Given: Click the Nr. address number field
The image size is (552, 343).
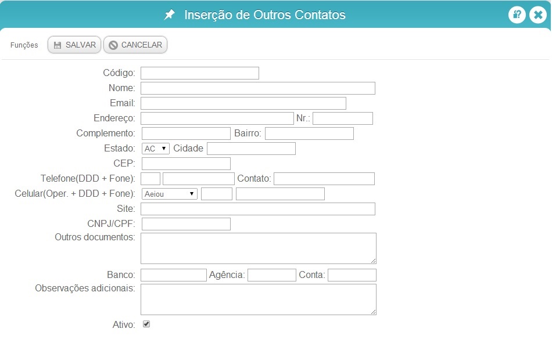Looking at the screenshot, I should [x=343, y=118].
